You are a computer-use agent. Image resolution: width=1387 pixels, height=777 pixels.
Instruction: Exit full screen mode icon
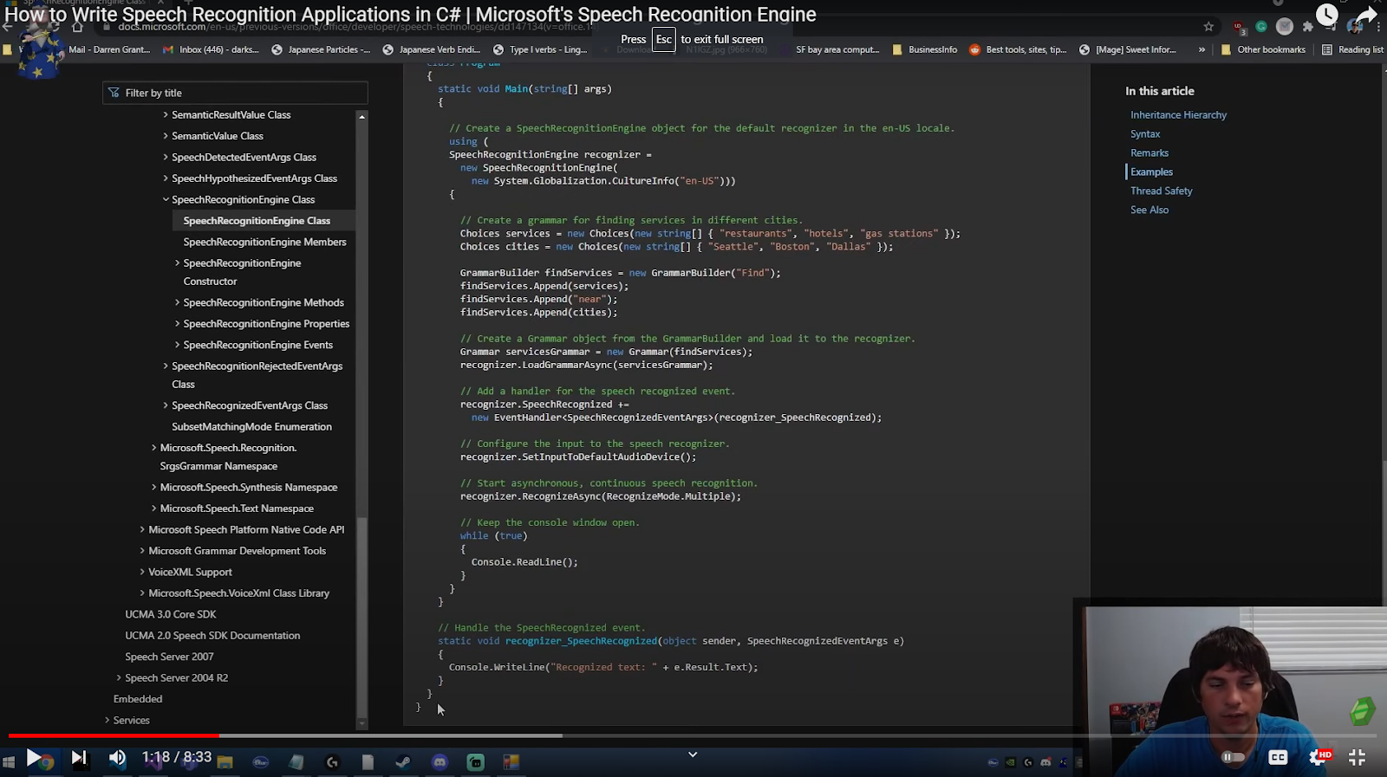click(x=1358, y=758)
